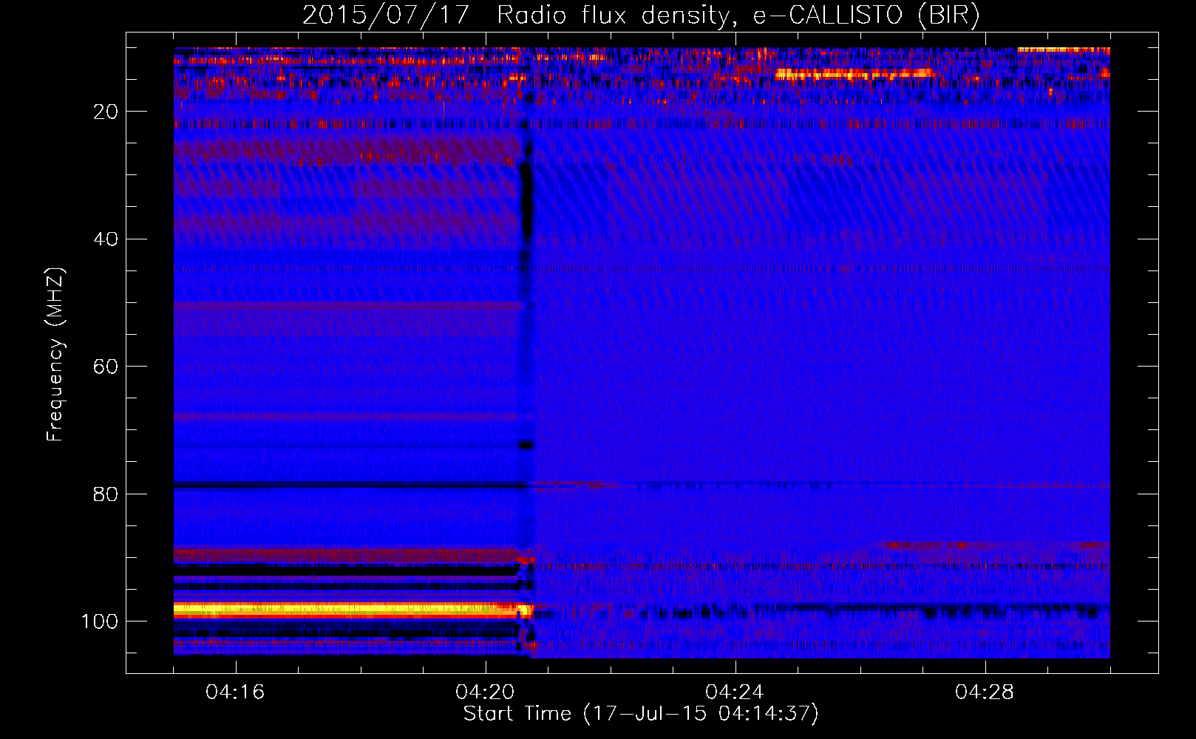The height and width of the screenshot is (739, 1196).
Task: Click the '100' frequency tick label
Action: click(x=100, y=621)
